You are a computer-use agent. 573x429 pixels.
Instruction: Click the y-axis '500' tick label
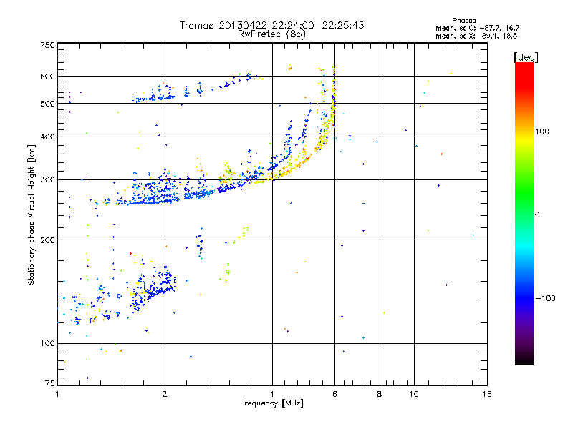(x=47, y=104)
